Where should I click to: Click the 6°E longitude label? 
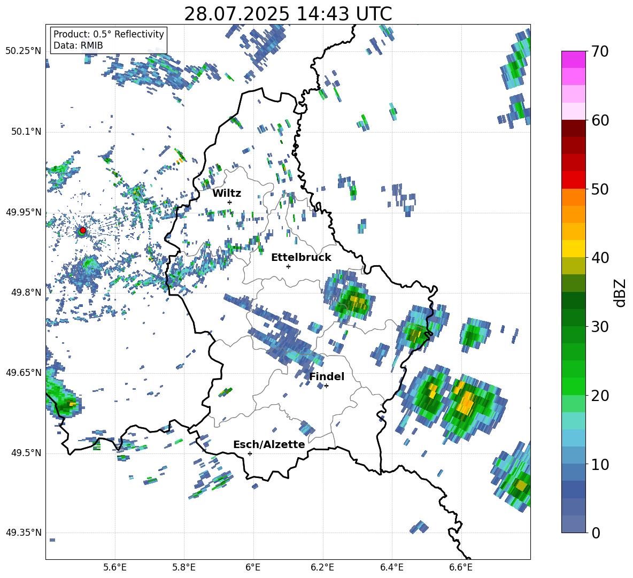pyautogui.click(x=253, y=567)
